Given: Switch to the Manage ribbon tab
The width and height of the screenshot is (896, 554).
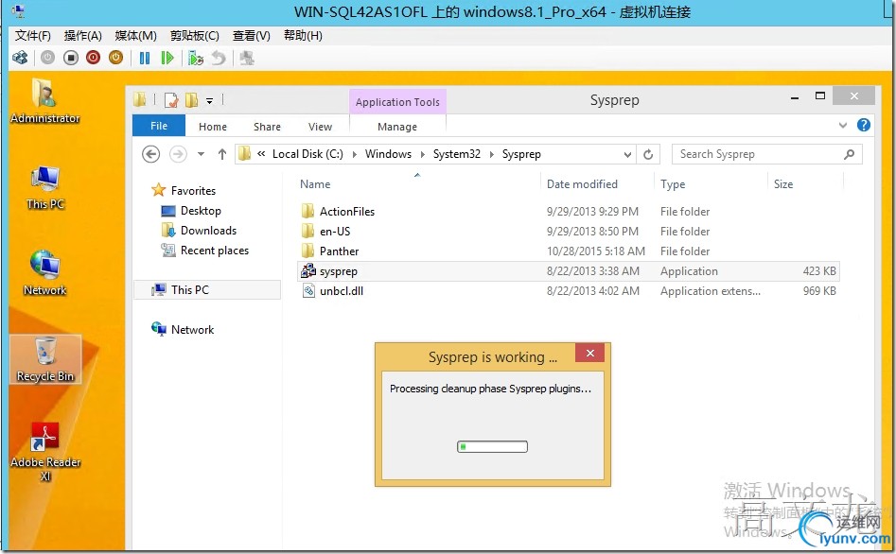Looking at the screenshot, I should click(397, 127).
